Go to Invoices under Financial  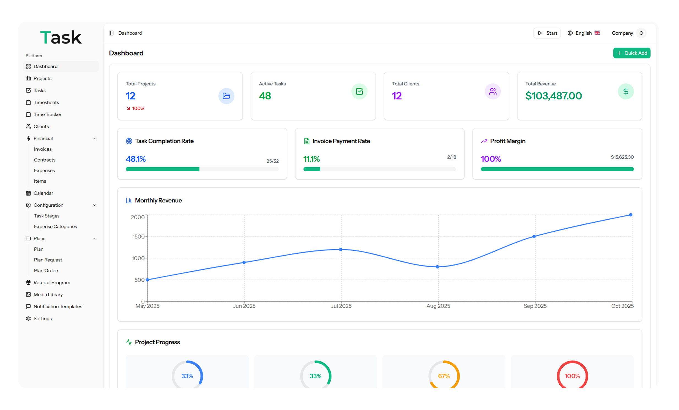(43, 149)
